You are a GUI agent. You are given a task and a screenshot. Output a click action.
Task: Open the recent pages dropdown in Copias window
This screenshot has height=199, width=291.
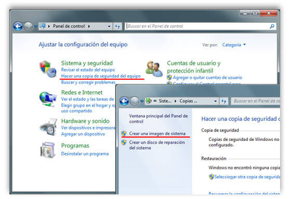click(x=142, y=101)
